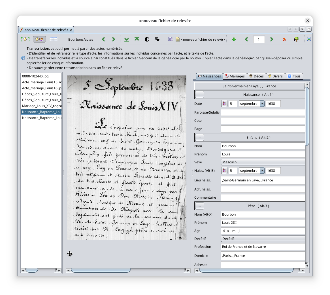Click the Domicile field with Paris

(x=263, y=255)
